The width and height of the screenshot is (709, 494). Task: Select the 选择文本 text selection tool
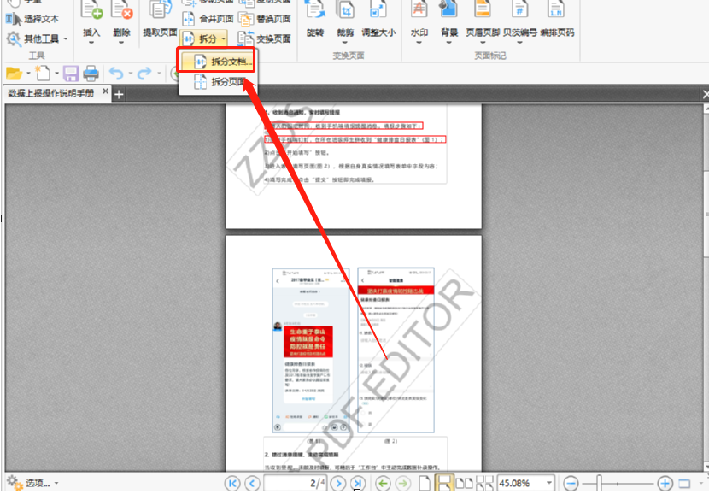(x=32, y=19)
